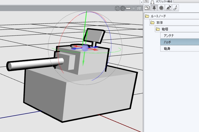Toggle the bone display icon
This screenshot has height=132, width=199.
128,8
